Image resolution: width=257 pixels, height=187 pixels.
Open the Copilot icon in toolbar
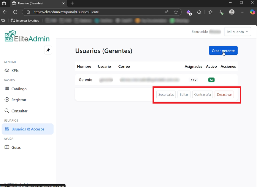pos(253,12)
